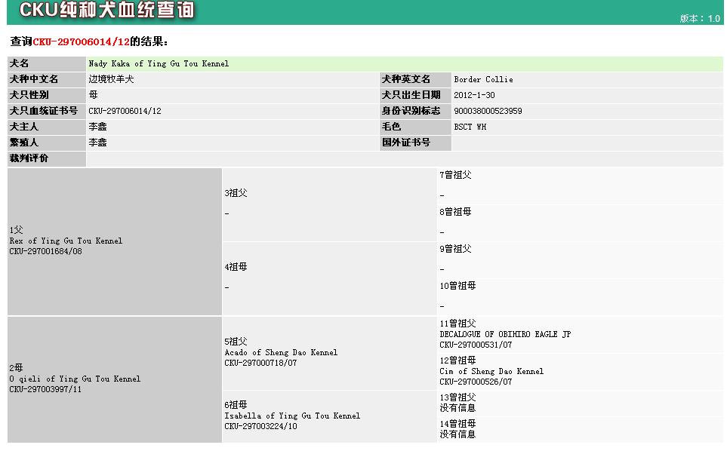Click the 版本：1.0 version label
The image size is (727, 454).
coord(700,19)
